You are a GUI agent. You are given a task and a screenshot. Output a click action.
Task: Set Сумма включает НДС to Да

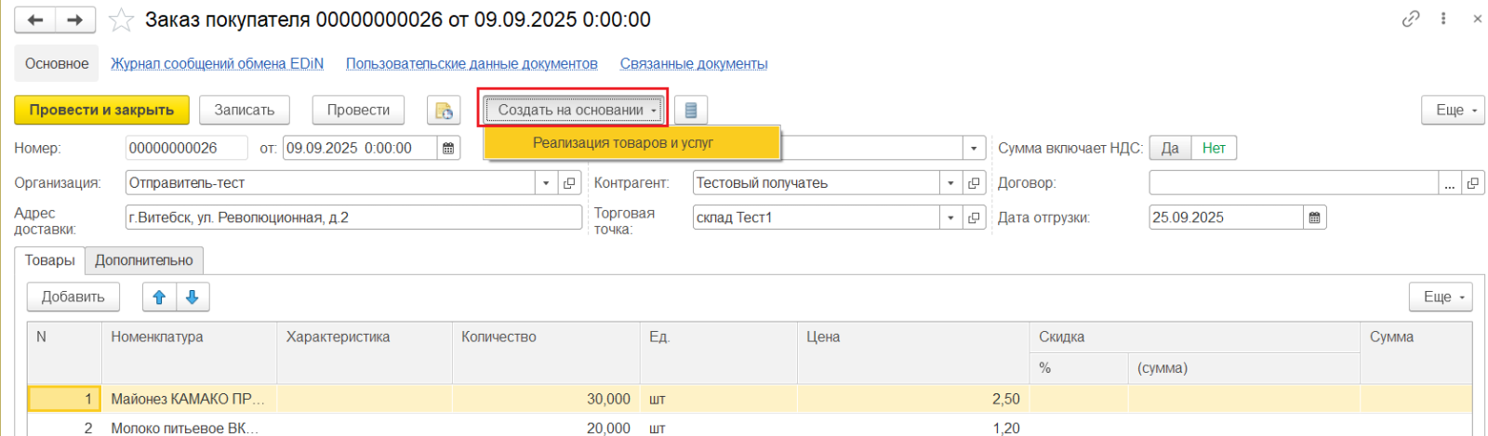tap(1170, 148)
